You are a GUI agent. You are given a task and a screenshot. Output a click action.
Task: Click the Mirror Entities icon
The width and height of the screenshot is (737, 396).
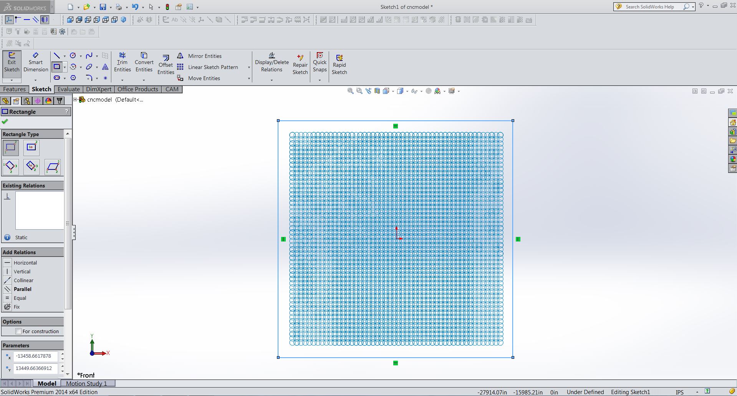pyautogui.click(x=180, y=56)
